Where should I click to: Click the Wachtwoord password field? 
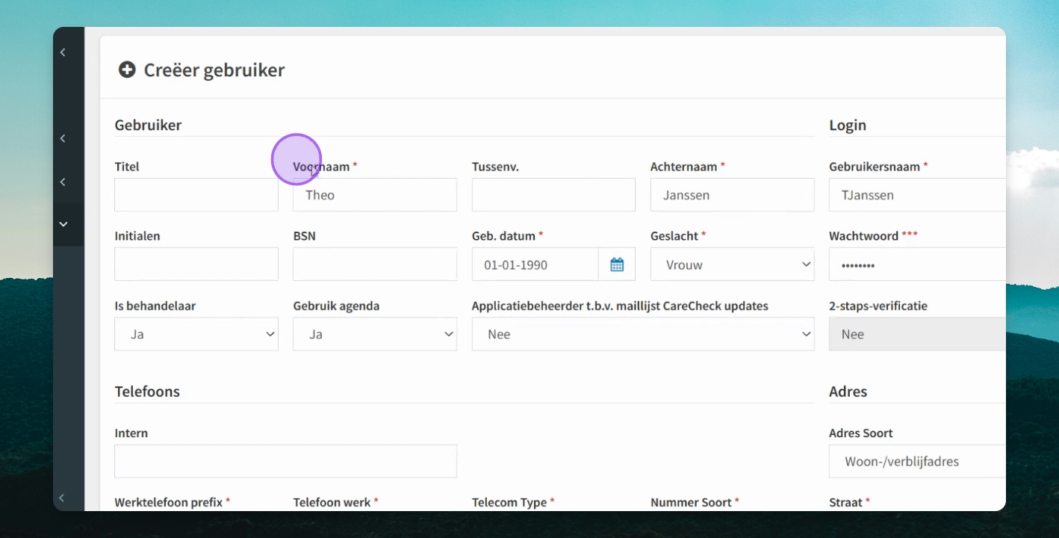pyautogui.click(x=917, y=265)
